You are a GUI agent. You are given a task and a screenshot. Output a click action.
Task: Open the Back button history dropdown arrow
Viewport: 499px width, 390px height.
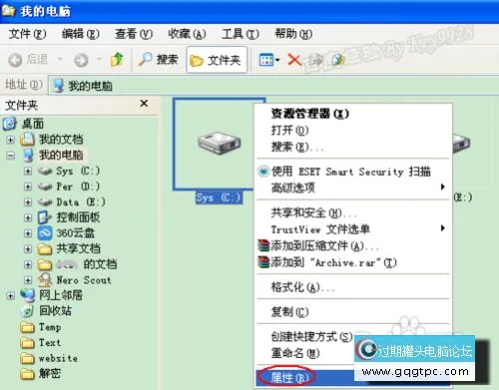point(60,60)
